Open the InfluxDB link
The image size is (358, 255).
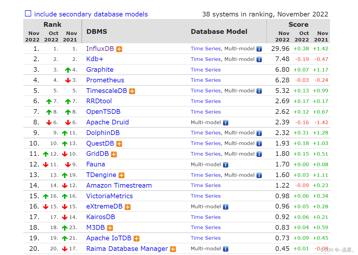tap(100, 49)
